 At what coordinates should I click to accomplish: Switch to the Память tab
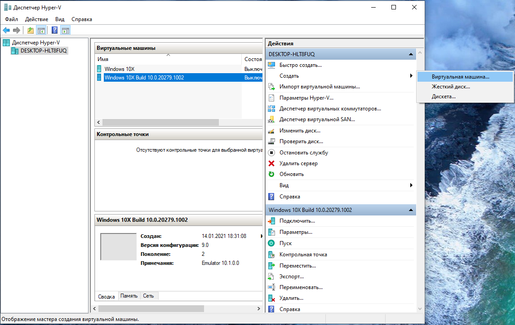[129, 296]
